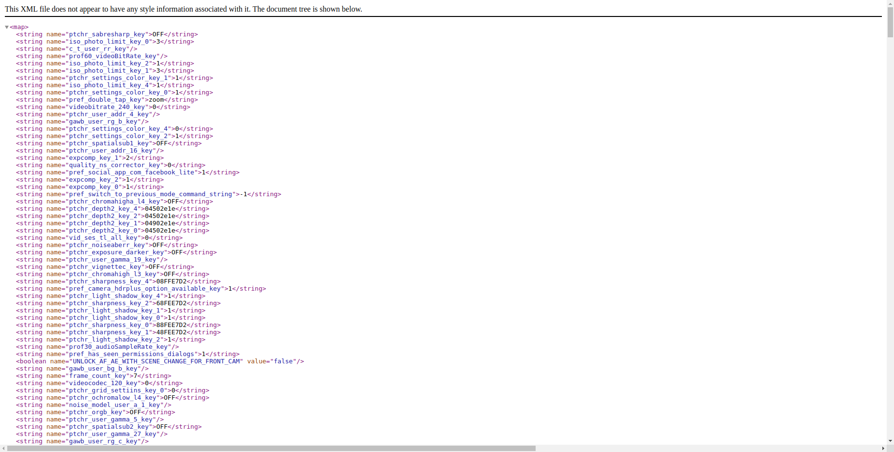
Task: Select the c_t_user_rr_key line
Action: click(x=77, y=49)
